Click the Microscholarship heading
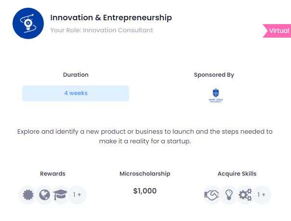Image resolution: width=291 pixels, height=221 pixels. [x=145, y=174]
